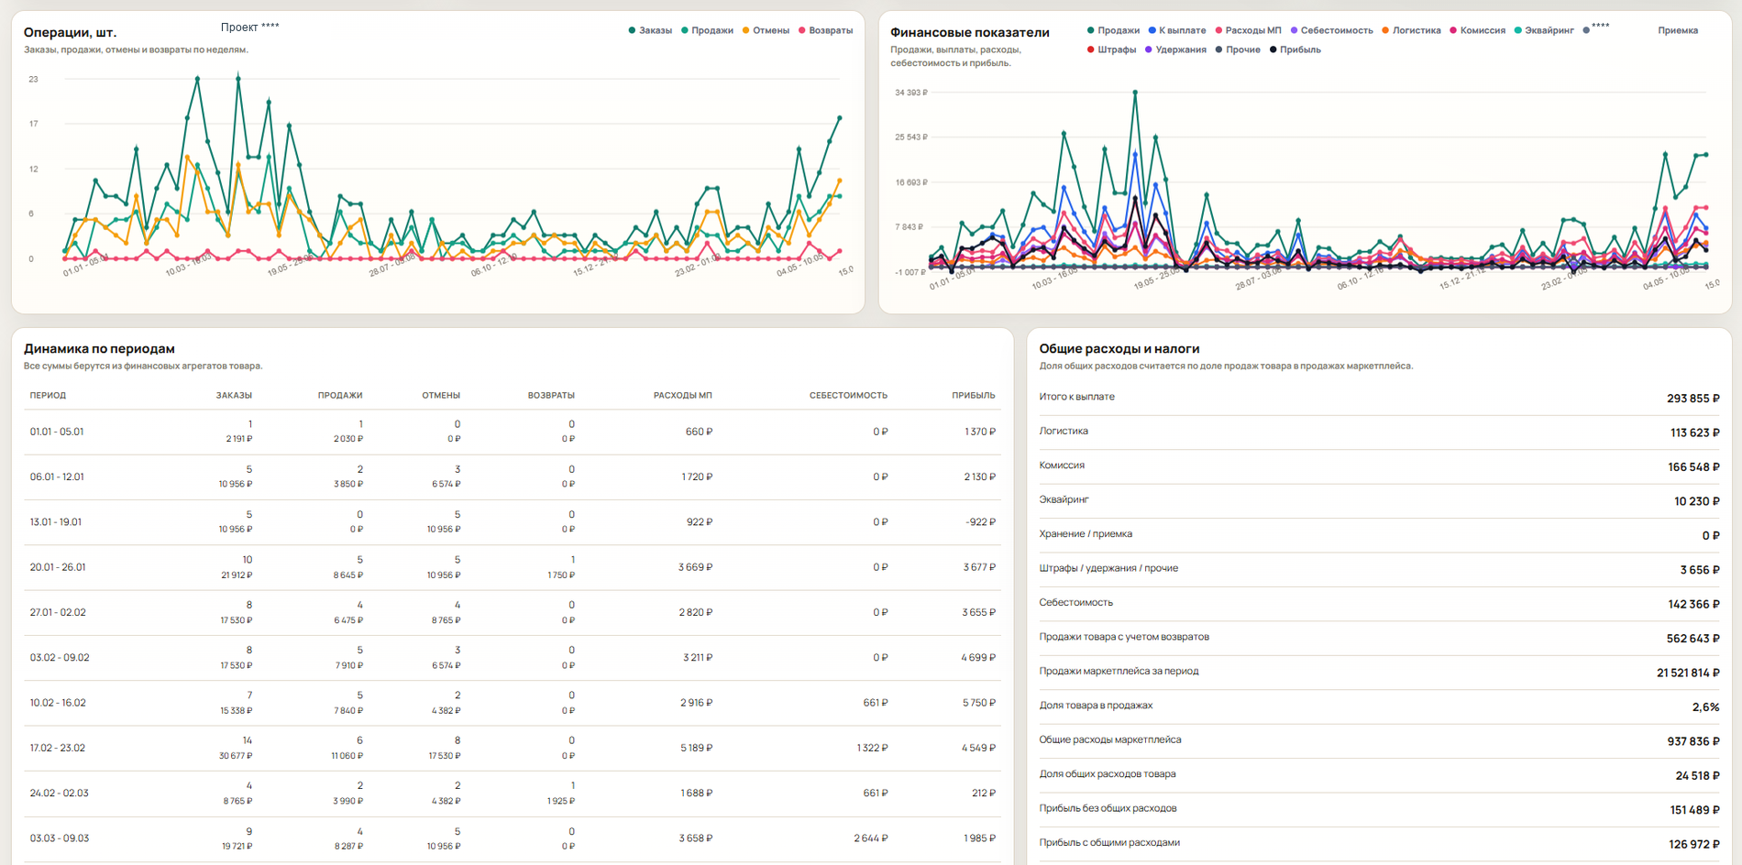Click the Проект **** label
The height and width of the screenshot is (865, 1742).
(249, 27)
